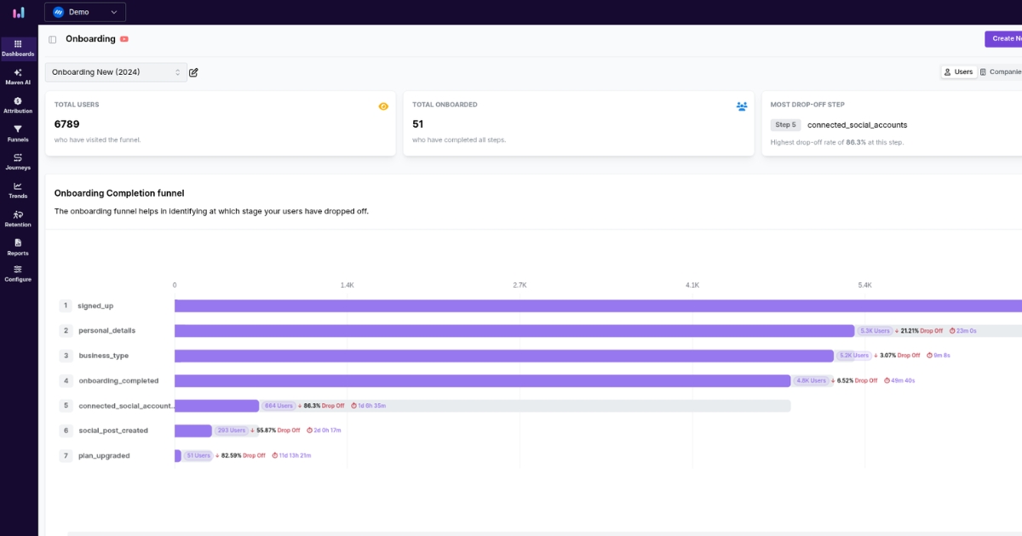Viewport: 1022px width, 536px height.
Task: Click the 86.3% Drop Off label on step 5
Action: click(320, 406)
